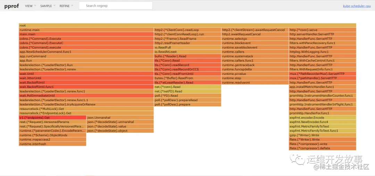Viewport: 375px width, 176px height.
Task: Select promhttp.InstrumentHandlerCounter.func1 frame
Action: coord(322,96)
